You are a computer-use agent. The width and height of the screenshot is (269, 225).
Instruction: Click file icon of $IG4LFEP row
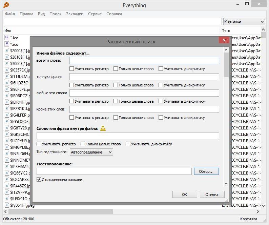click(x=7, y=115)
